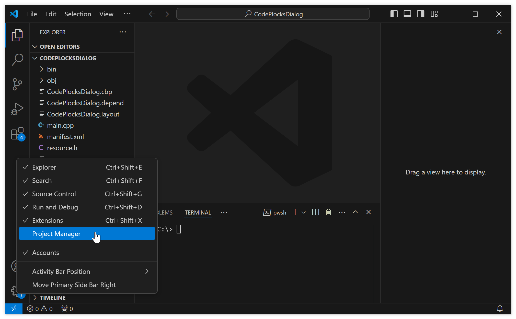This screenshot has width=516, height=319.
Task: Expand the bin folder
Action: (82, 69)
